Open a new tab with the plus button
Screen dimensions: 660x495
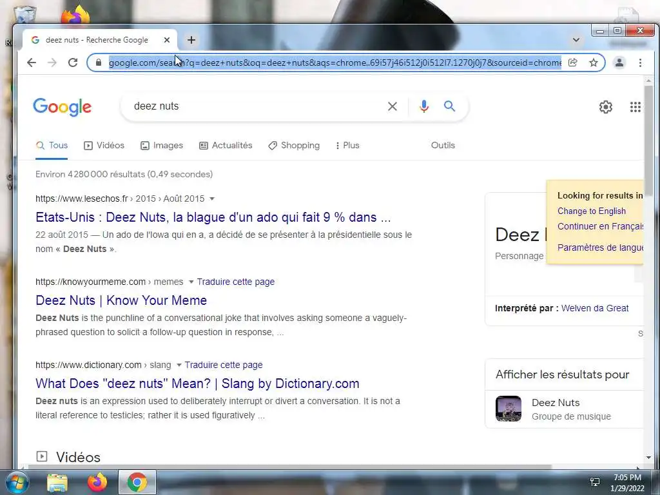191,40
